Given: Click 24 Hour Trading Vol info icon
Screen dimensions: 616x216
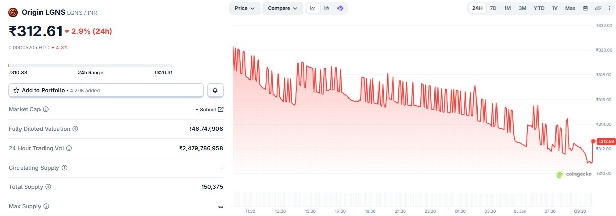Looking at the screenshot, I should click(x=69, y=148).
